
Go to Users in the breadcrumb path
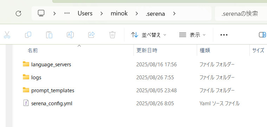(x=85, y=13)
